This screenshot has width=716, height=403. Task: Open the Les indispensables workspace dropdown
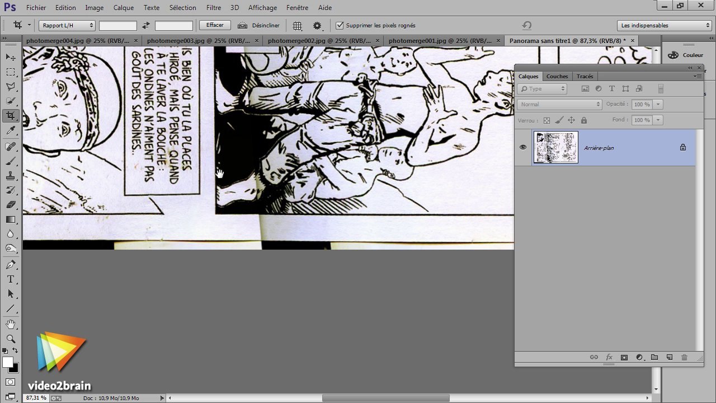(x=665, y=25)
